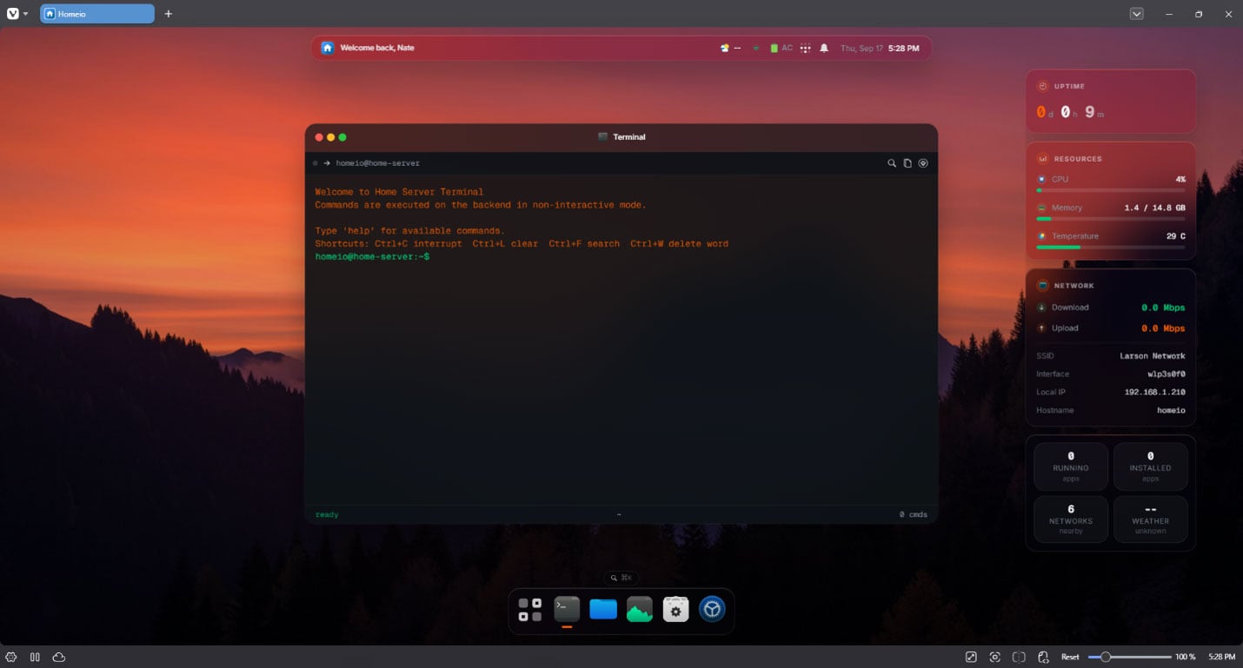The image size is (1243, 668).
Task: Click the circled arrow icon in Terminal toolbar
Action: [923, 163]
